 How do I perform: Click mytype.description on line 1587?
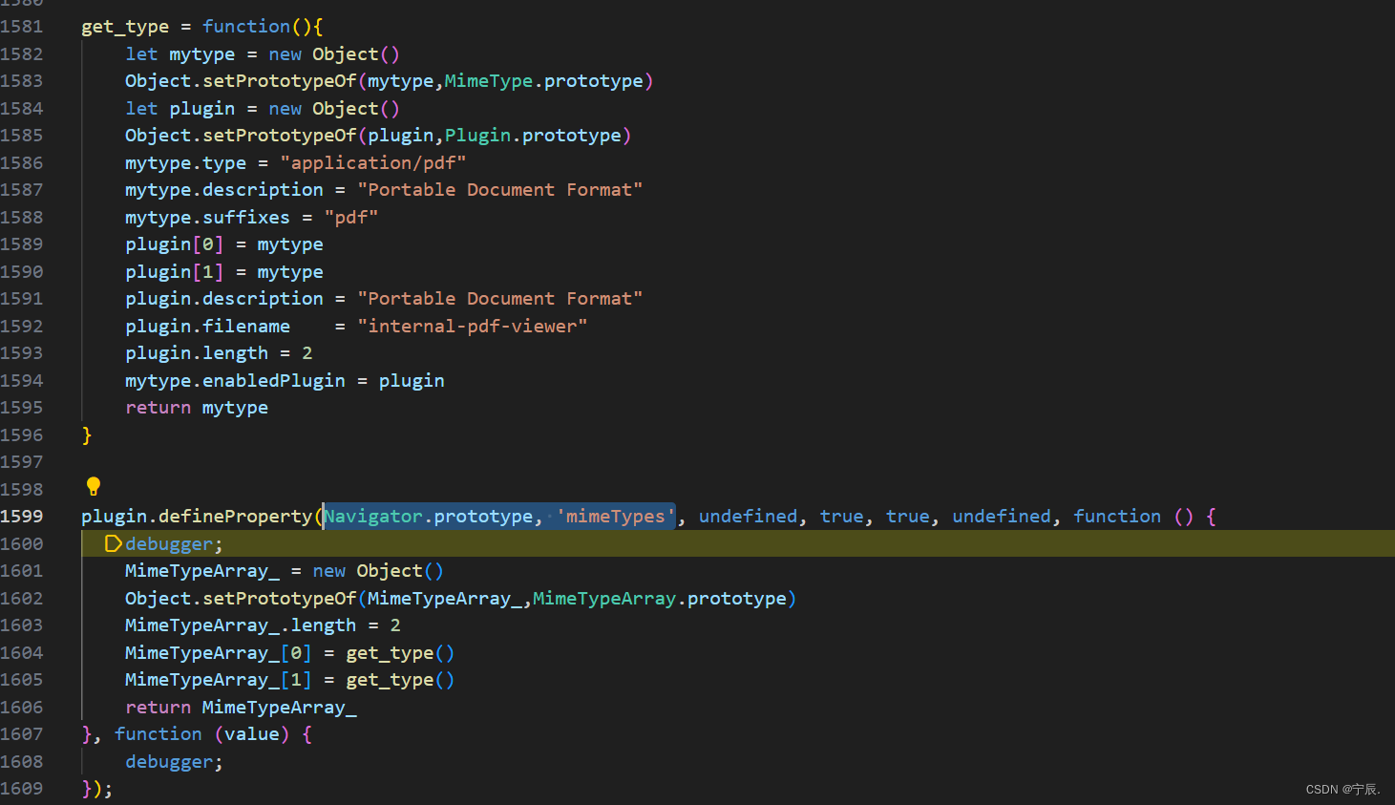224,190
